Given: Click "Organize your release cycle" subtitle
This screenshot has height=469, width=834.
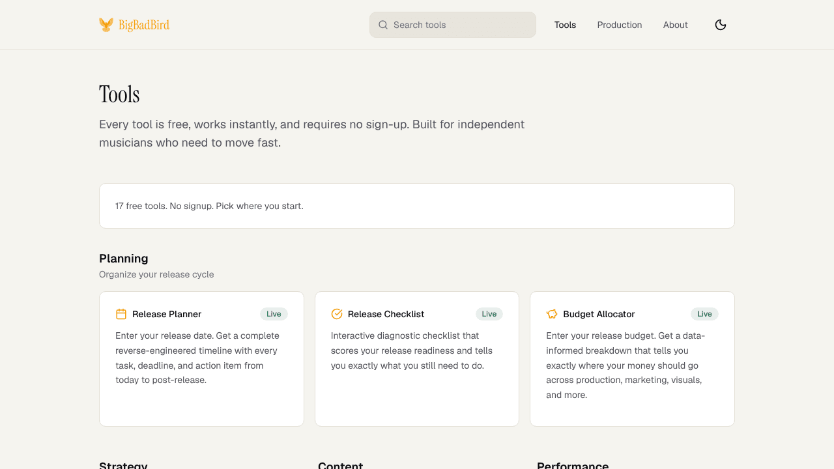Looking at the screenshot, I should click(156, 274).
